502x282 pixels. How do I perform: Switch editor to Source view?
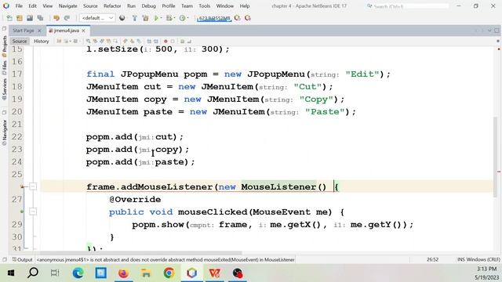[20, 41]
